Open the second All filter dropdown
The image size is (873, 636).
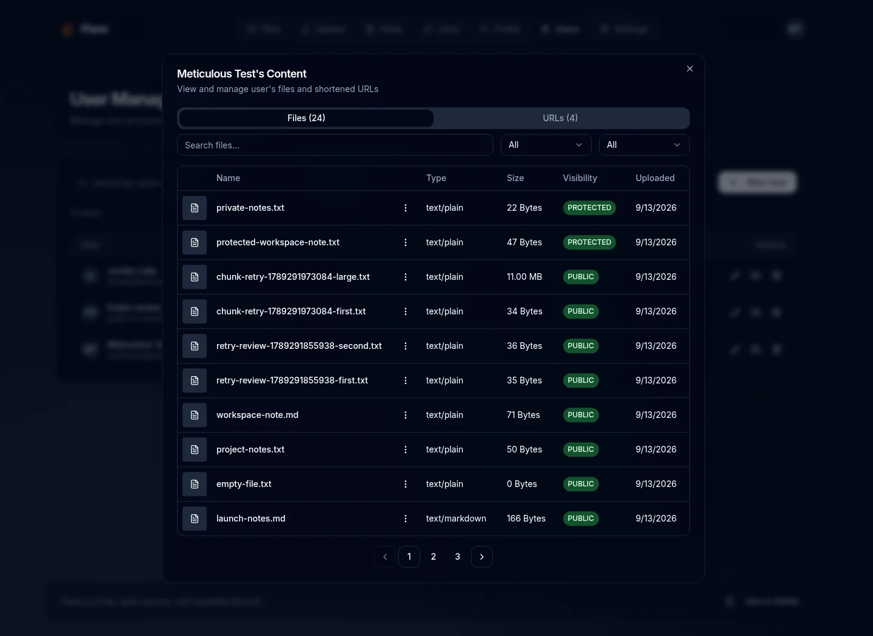[644, 145]
